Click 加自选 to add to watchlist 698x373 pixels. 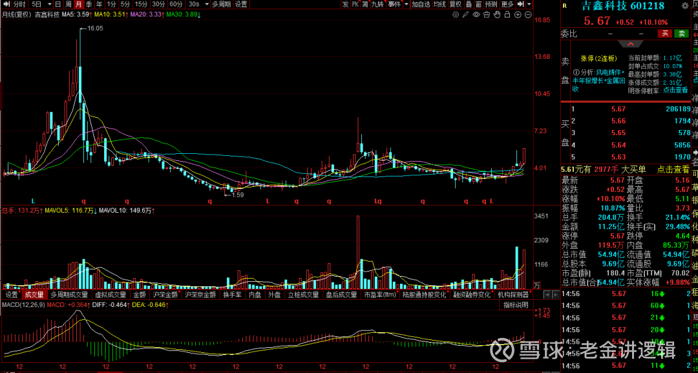pyautogui.click(x=421, y=5)
